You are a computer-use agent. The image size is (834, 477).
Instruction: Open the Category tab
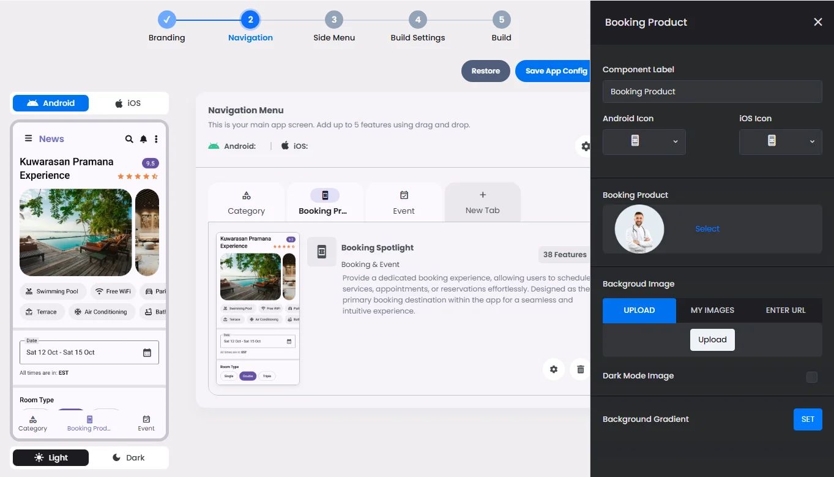246,203
